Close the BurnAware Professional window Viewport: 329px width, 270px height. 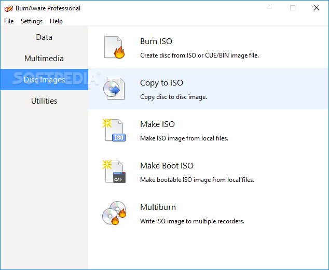click(317, 8)
